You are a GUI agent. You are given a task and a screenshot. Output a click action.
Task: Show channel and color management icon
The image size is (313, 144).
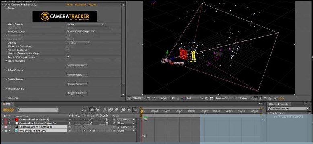click(182, 98)
